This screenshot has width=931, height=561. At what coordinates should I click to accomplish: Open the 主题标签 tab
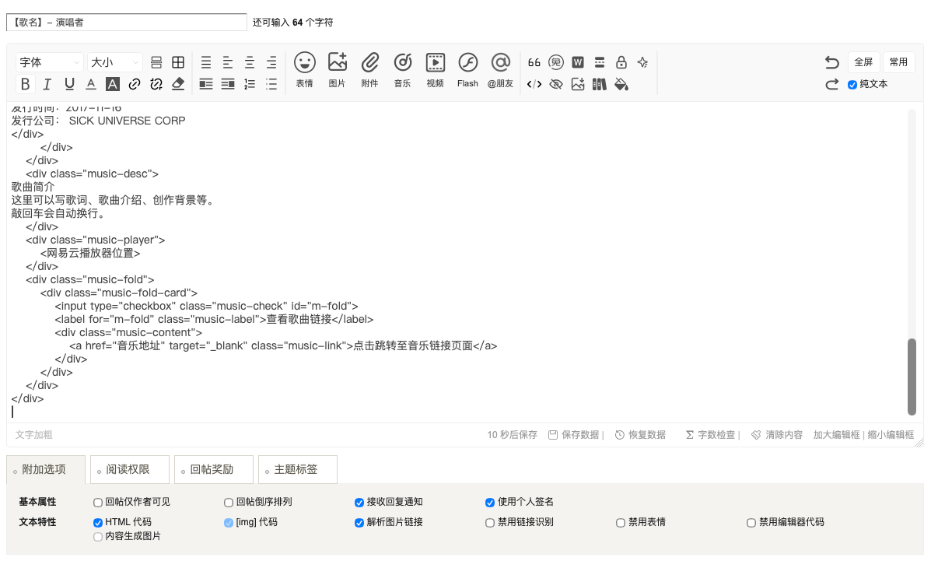[298, 469]
